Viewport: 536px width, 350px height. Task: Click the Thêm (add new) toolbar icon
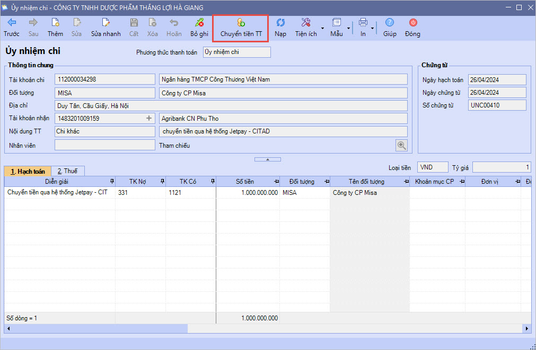pyautogui.click(x=55, y=23)
